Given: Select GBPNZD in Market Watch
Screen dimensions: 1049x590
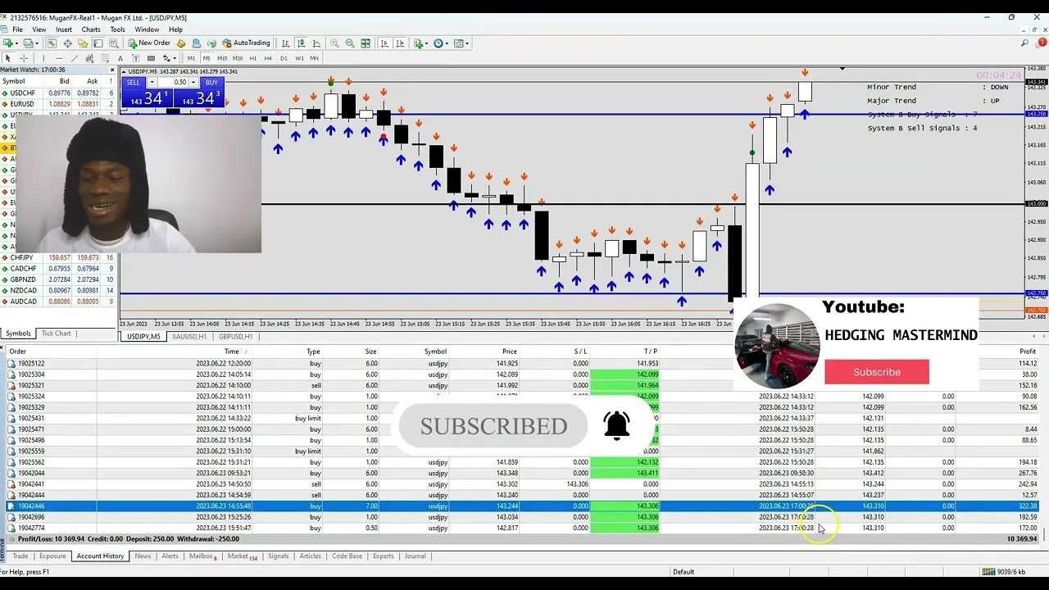Looking at the screenshot, I should (58, 279).
